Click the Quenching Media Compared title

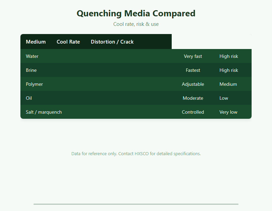pyautogui.click(x=136, y=13)
